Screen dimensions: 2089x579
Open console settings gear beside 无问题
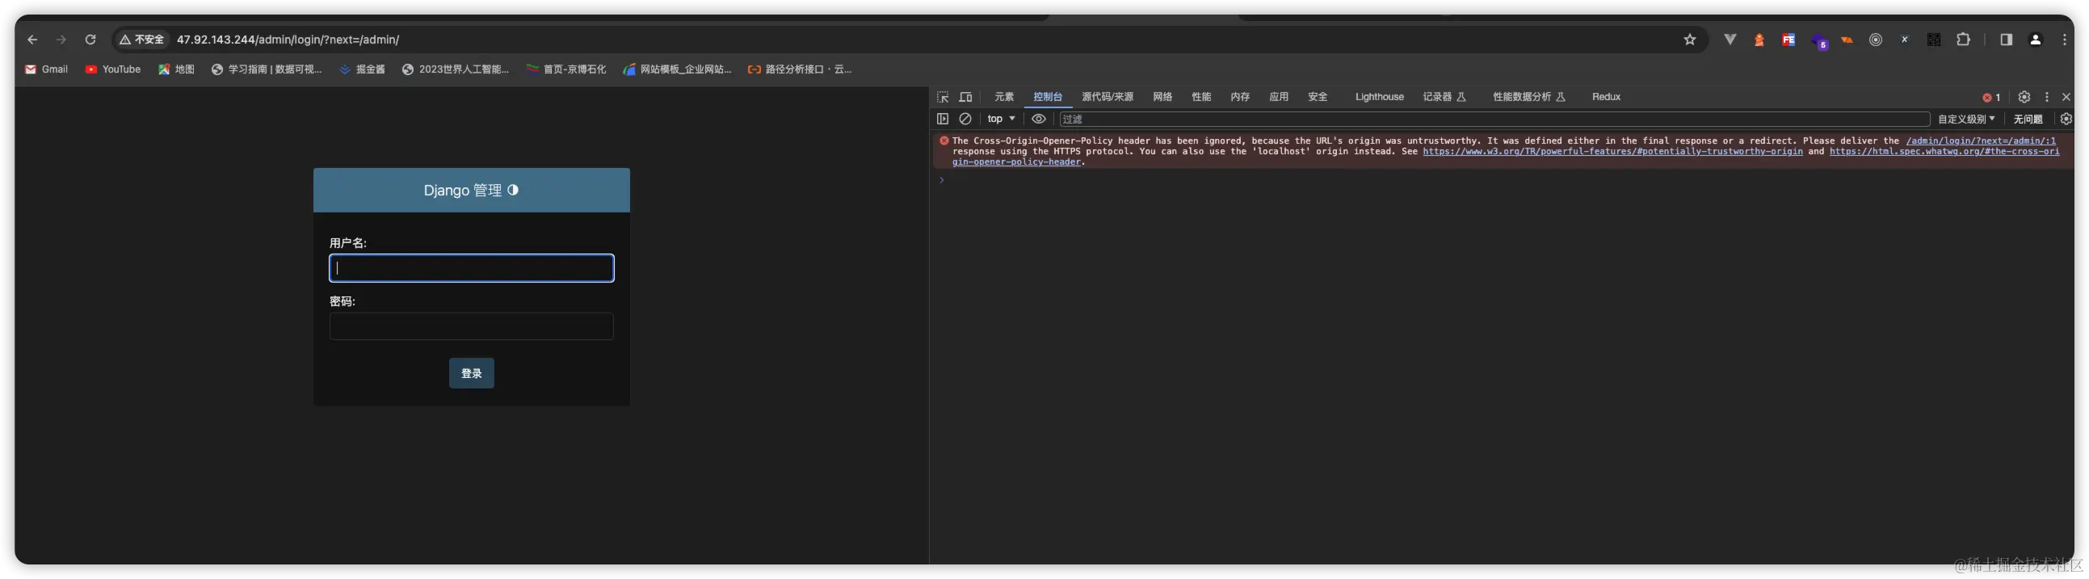pyautogui.click(x=2066, y=120)
